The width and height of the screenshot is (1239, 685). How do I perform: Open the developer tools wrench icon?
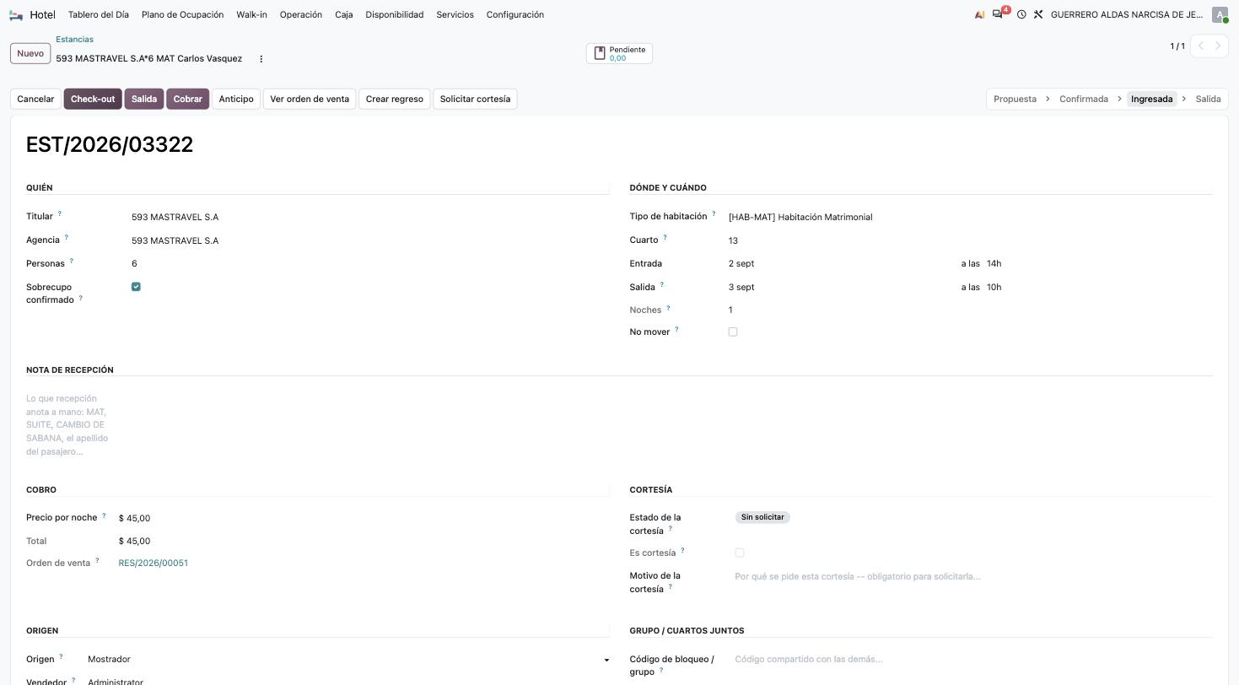(x=1038, y=14)
